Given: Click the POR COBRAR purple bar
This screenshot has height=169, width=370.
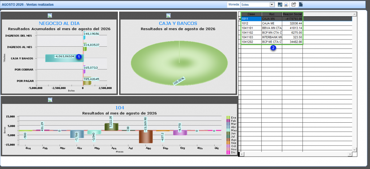Looking at the screenshot, I should tap(84, 71).
